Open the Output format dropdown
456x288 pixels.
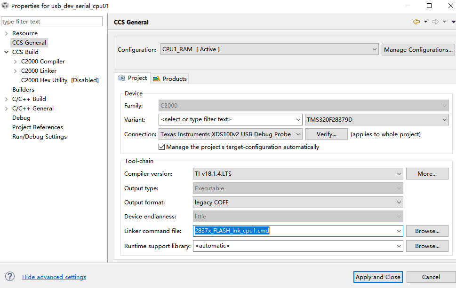point(298,202)
